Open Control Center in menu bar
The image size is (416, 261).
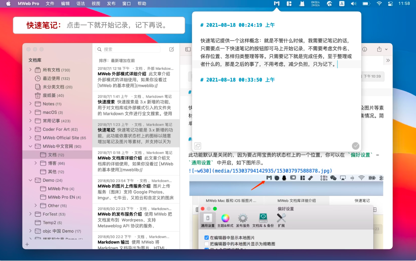[390, 3]
